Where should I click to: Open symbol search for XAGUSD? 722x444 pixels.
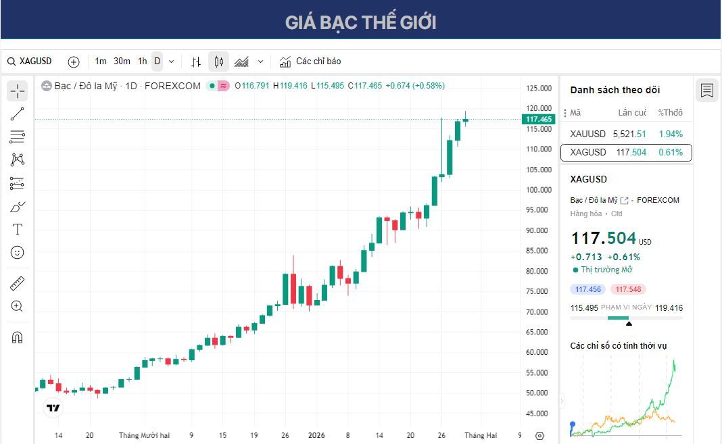(30, 61)
